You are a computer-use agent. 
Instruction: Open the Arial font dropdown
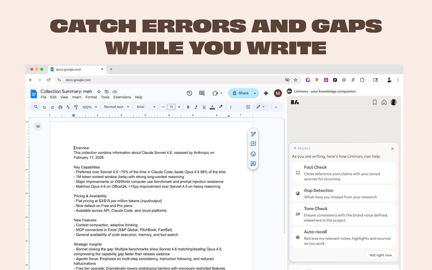pos(146,107)
